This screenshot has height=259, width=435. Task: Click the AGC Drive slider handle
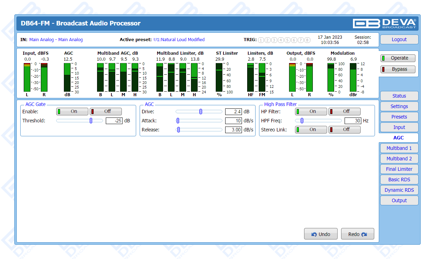(x=201, y=112)
